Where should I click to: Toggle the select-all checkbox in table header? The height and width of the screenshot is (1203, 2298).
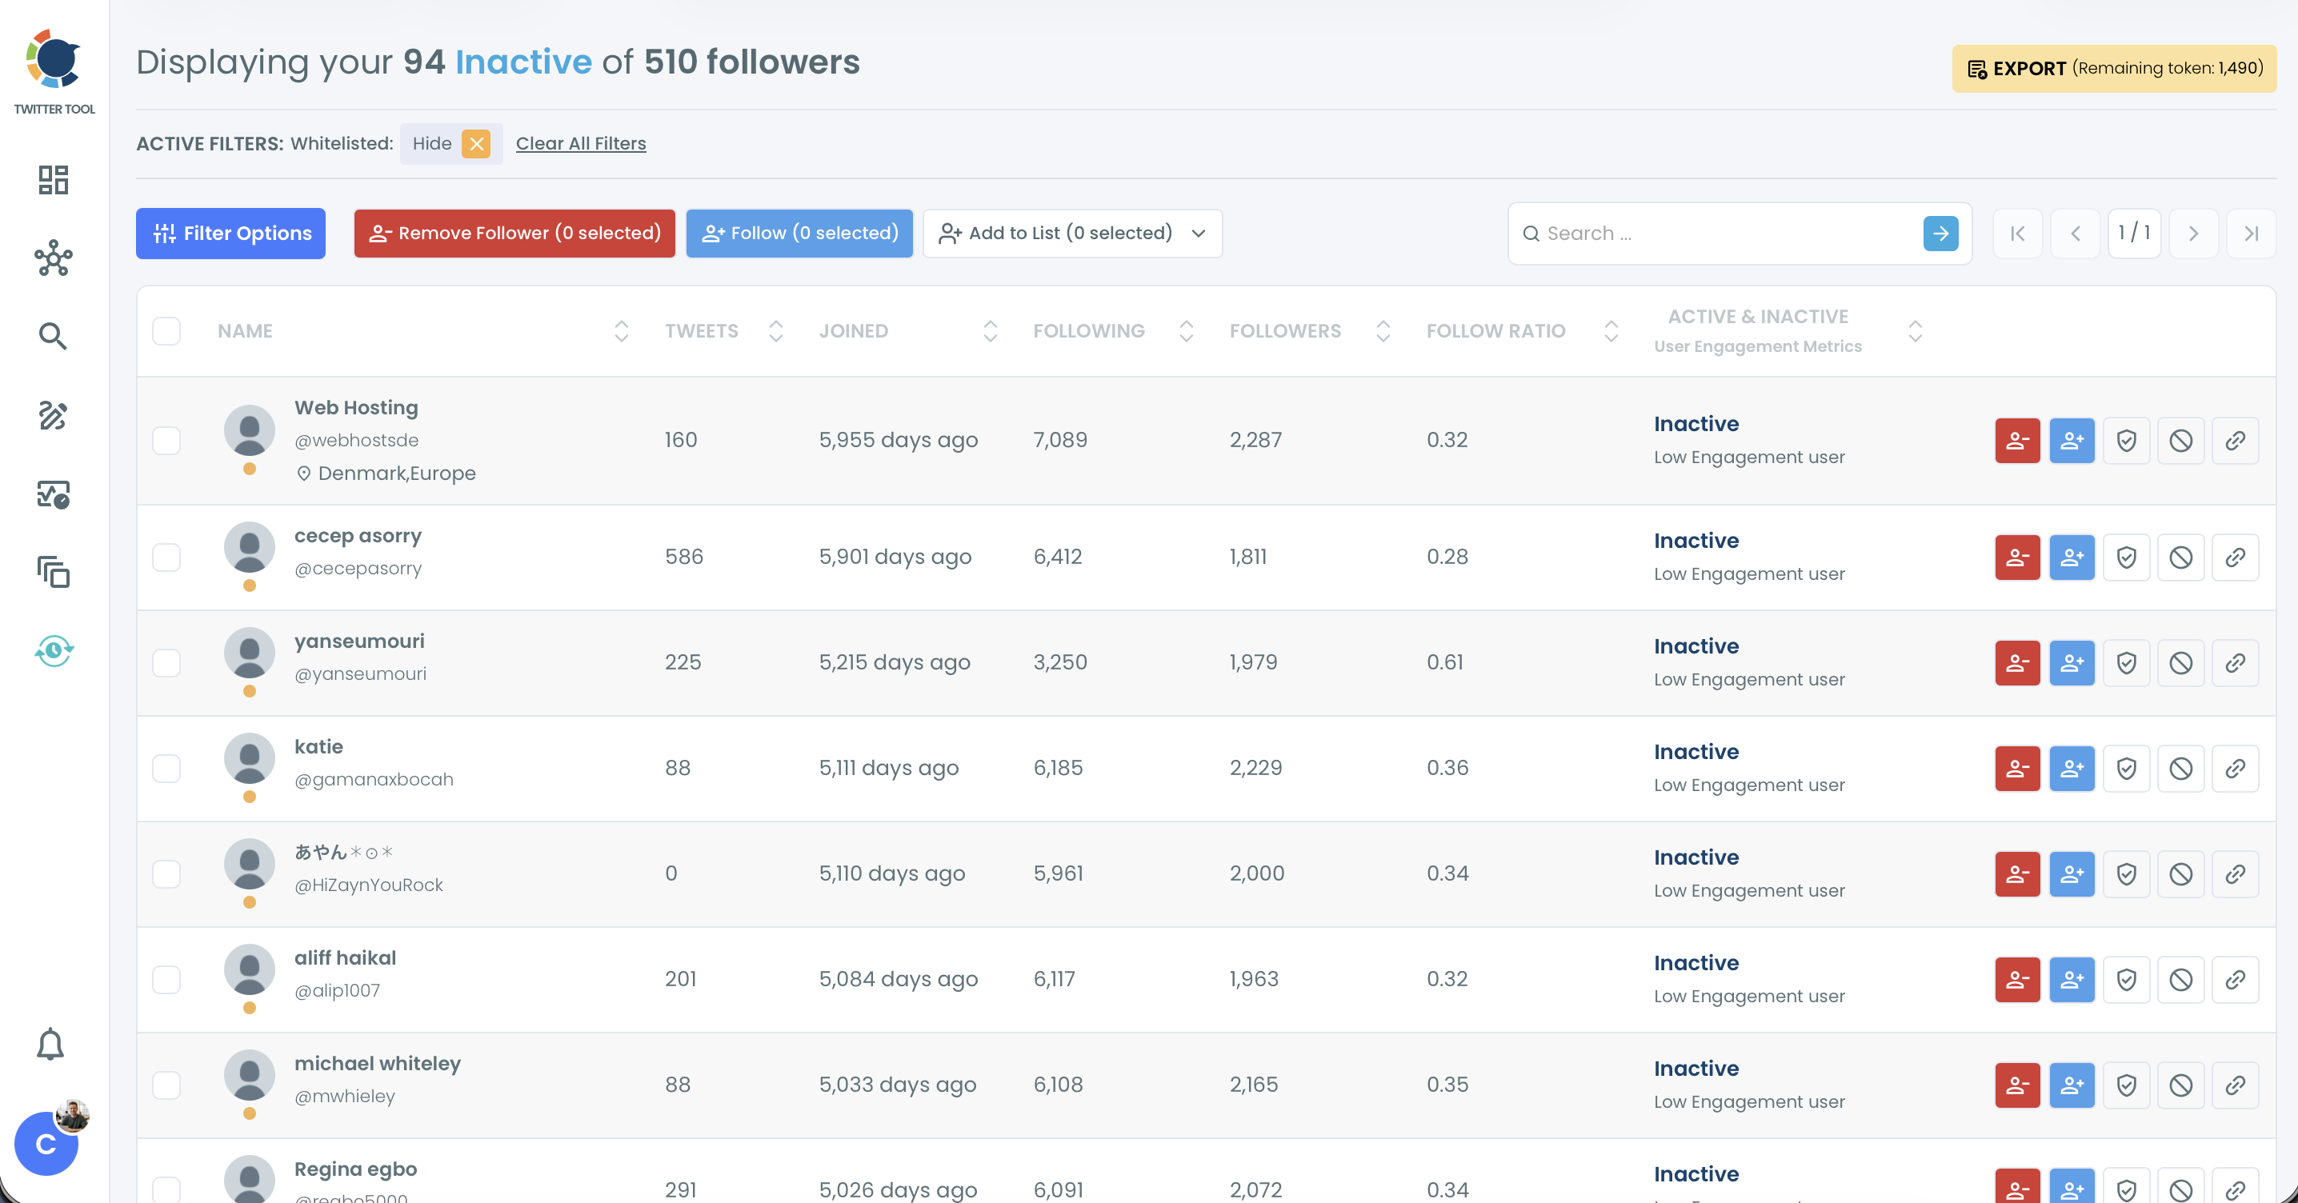pos(166,331)
